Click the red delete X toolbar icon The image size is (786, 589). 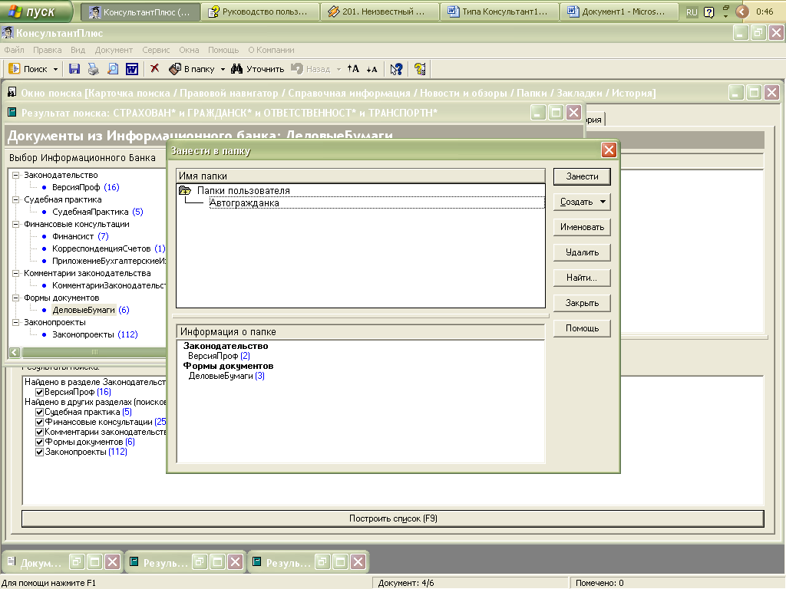154,68
